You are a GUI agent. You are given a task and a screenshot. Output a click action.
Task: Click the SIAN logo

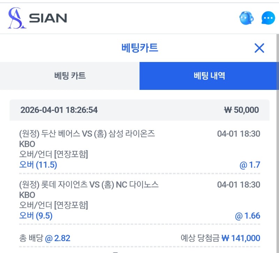pos(37,18)
